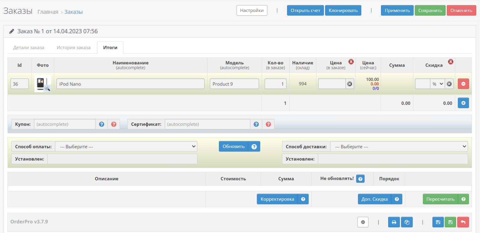
Task: Remove the iPod Nano row with red minus button
Action: click(463, 84)
